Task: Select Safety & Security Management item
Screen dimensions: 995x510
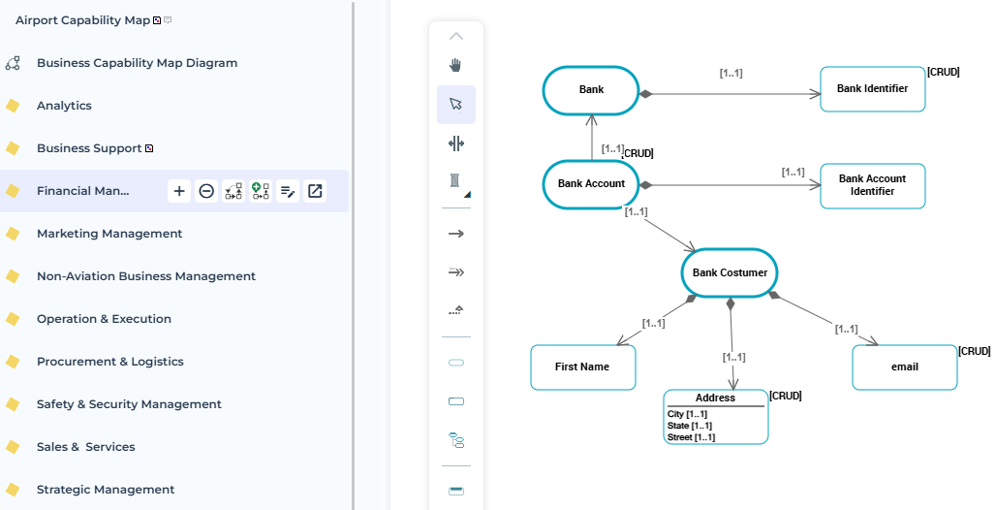Action: click(129, 404)
